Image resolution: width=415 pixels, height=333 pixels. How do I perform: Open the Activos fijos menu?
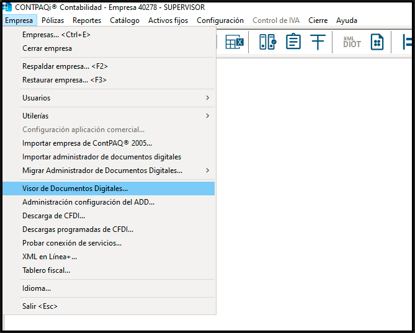click(168, 20)
